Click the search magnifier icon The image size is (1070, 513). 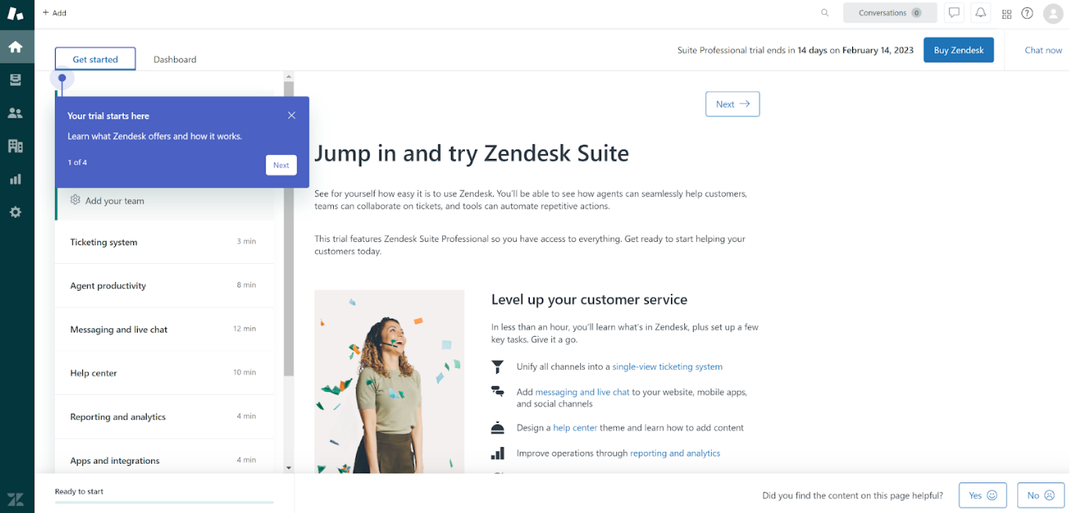(x=825, y=13)
